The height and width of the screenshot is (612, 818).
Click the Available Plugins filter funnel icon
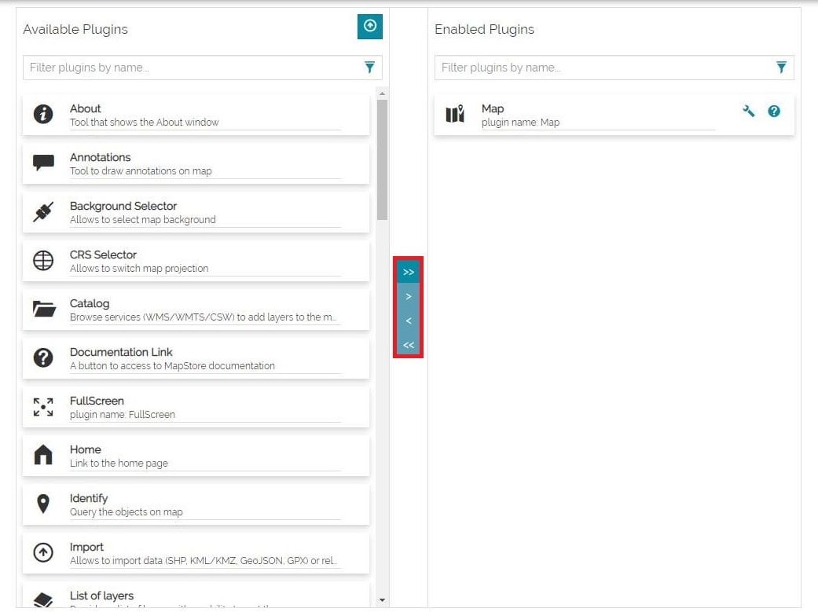[369, 68]
